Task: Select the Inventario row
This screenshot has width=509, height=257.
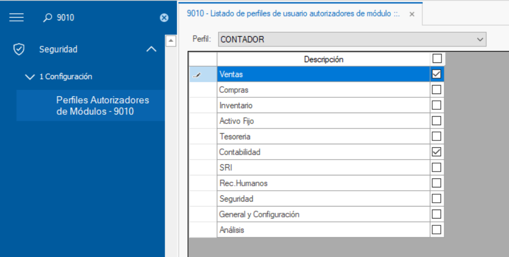Action: point(323,105)
